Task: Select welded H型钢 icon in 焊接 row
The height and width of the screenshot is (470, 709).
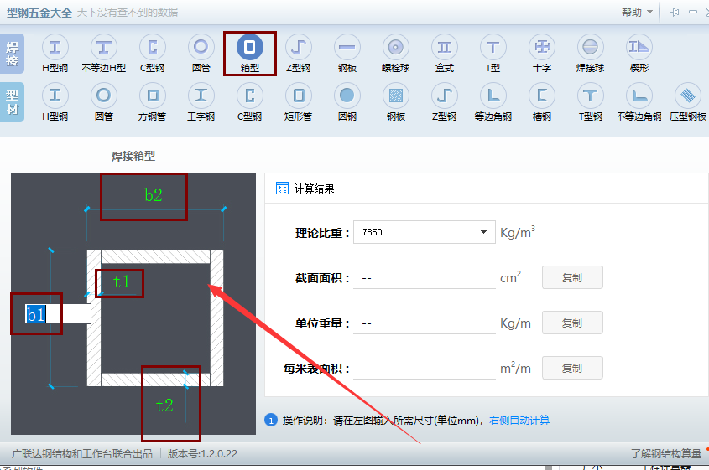Action: [55, 47]
